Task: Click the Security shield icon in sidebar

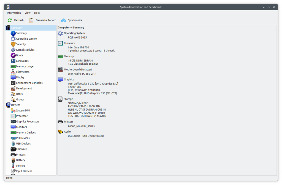Action: point(13,44)
